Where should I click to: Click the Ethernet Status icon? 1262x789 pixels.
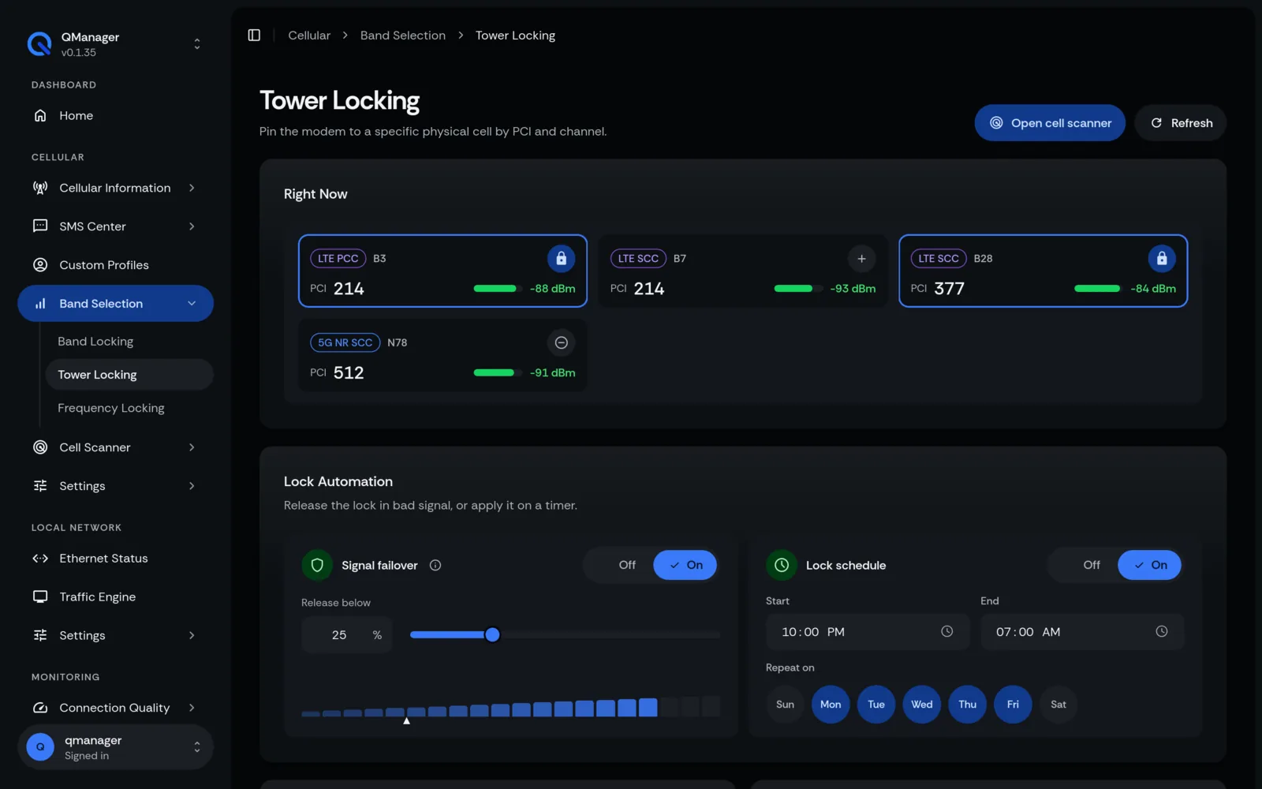coord(40,558)
